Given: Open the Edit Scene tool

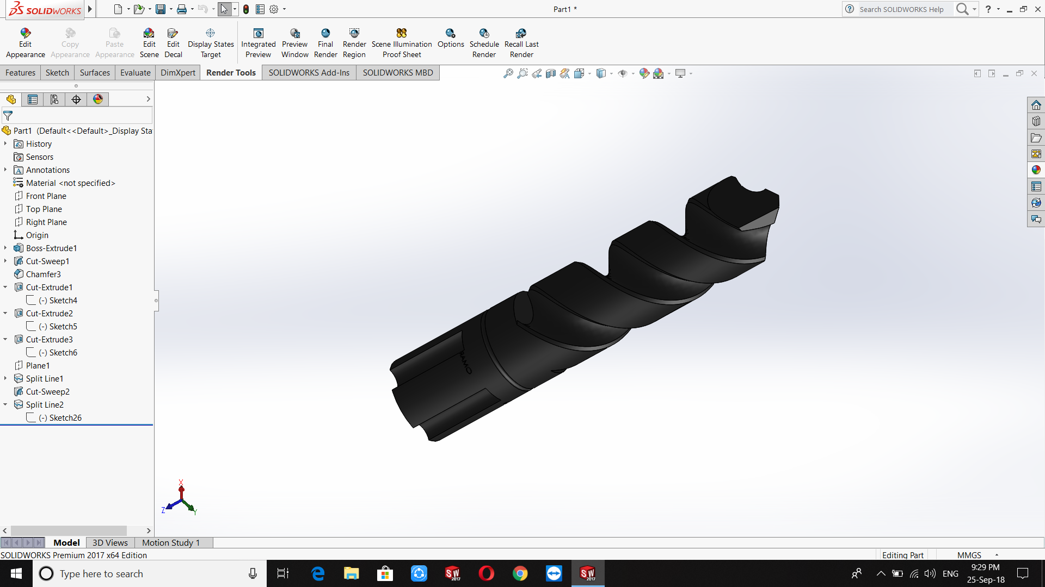Looking at the screenshot, I should point(149,43).
